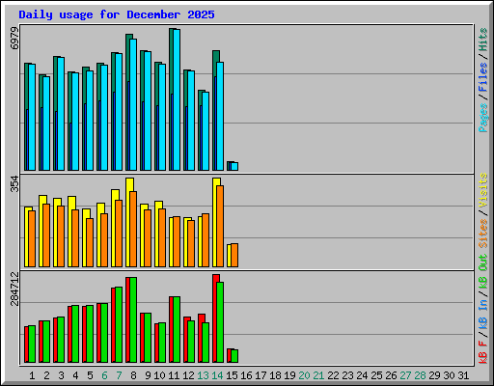The height and width of the screenshot is (386, 494).
Task: Click the 6979 axis maximum value
Action: coord(14,39)
